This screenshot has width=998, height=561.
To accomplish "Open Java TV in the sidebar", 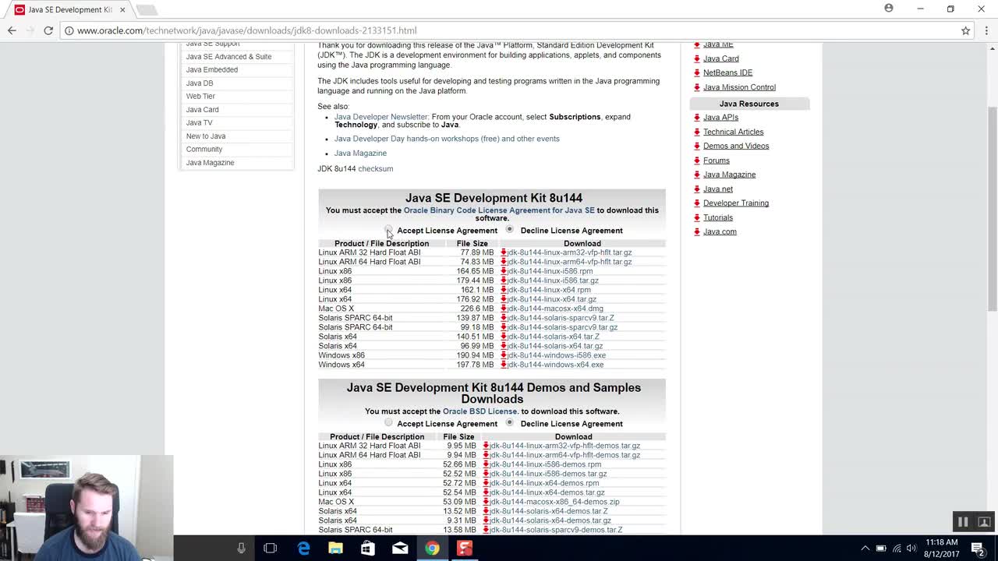I will coord(199,123).
